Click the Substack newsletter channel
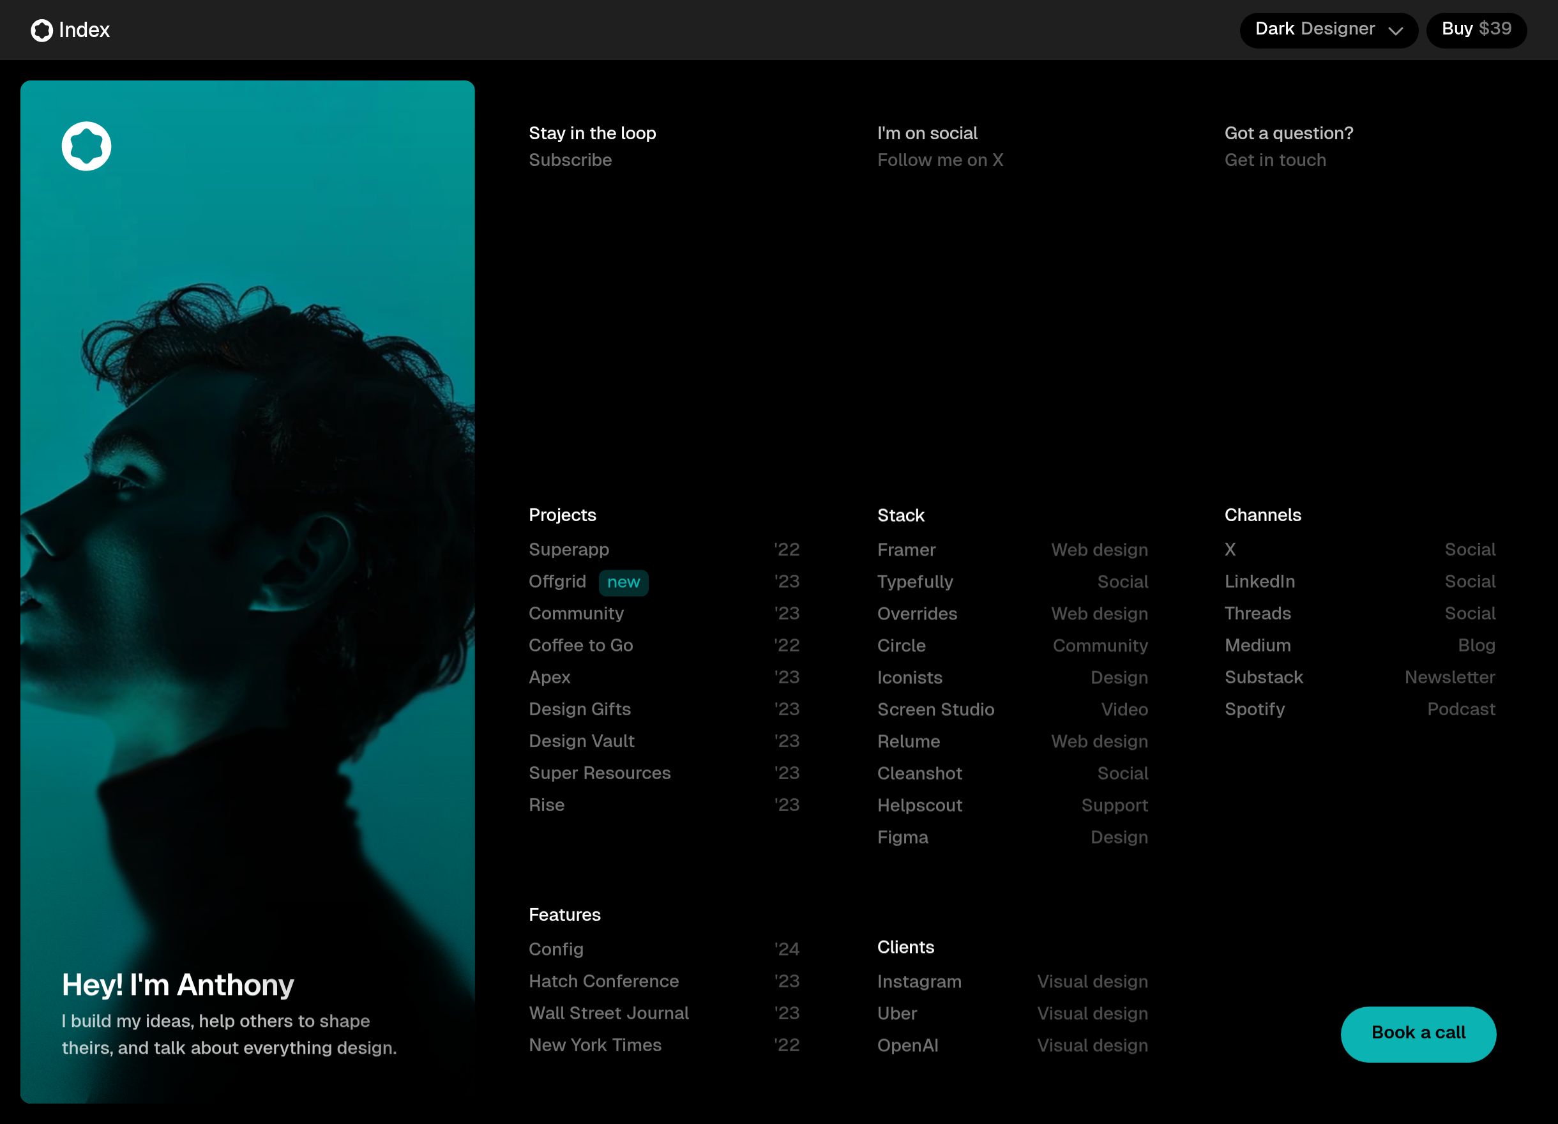Viewport: 1558px width, 1124px height. pyautogui.click(x=1263, y=677)
